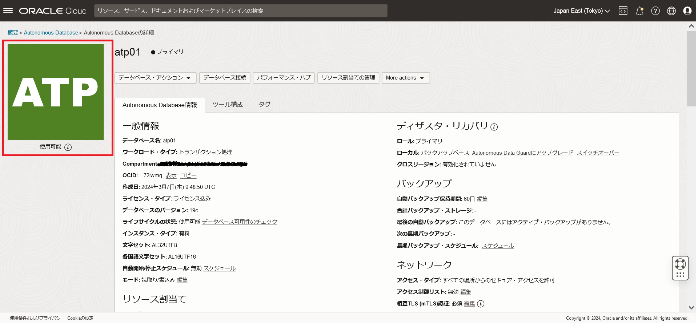Screen dimensions: 698x324
Task: Click リソース割当ての管理 button
Action: [348, 78]
